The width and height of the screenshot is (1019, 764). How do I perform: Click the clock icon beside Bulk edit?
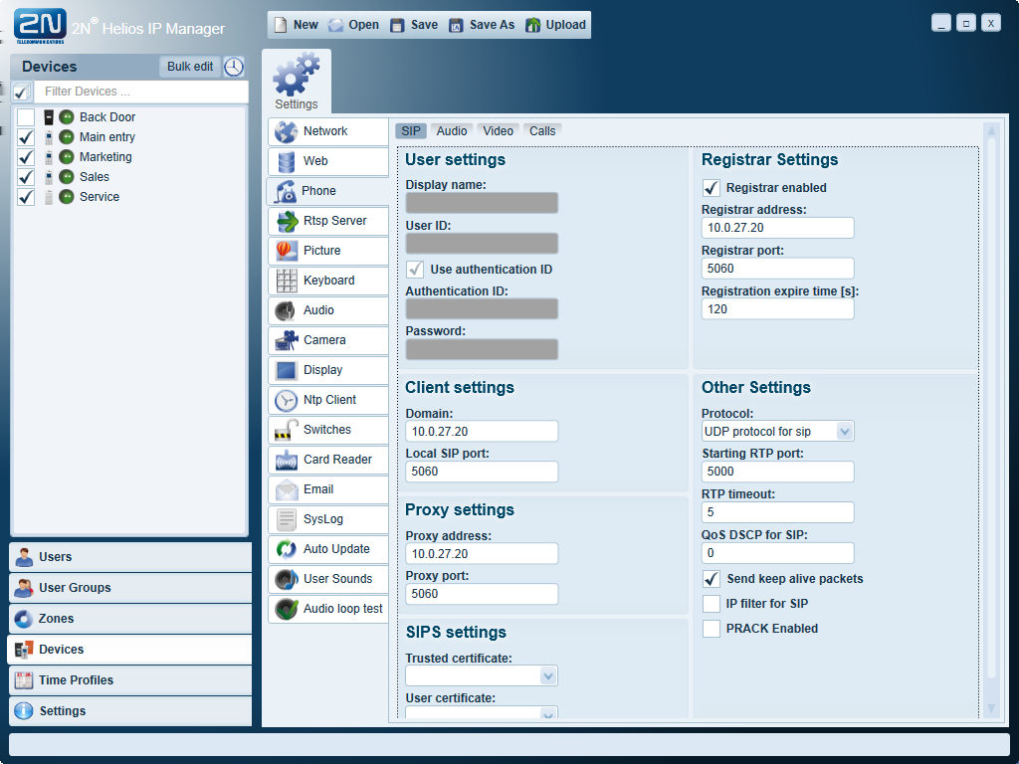[x=234, y=67]
